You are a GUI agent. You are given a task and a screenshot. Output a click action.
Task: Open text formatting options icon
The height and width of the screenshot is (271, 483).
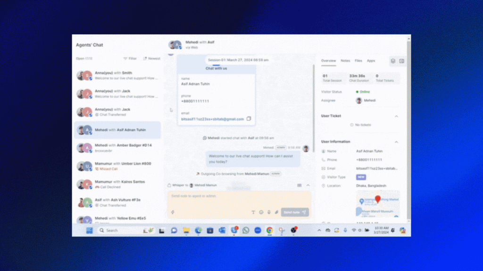[253, 212]
